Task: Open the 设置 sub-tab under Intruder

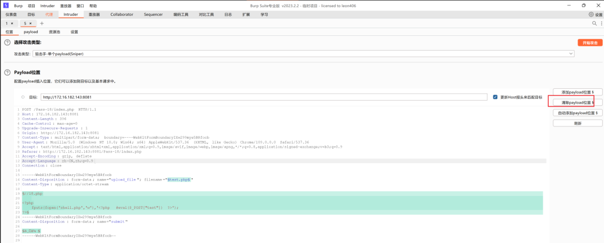Action: pos(74,32)
